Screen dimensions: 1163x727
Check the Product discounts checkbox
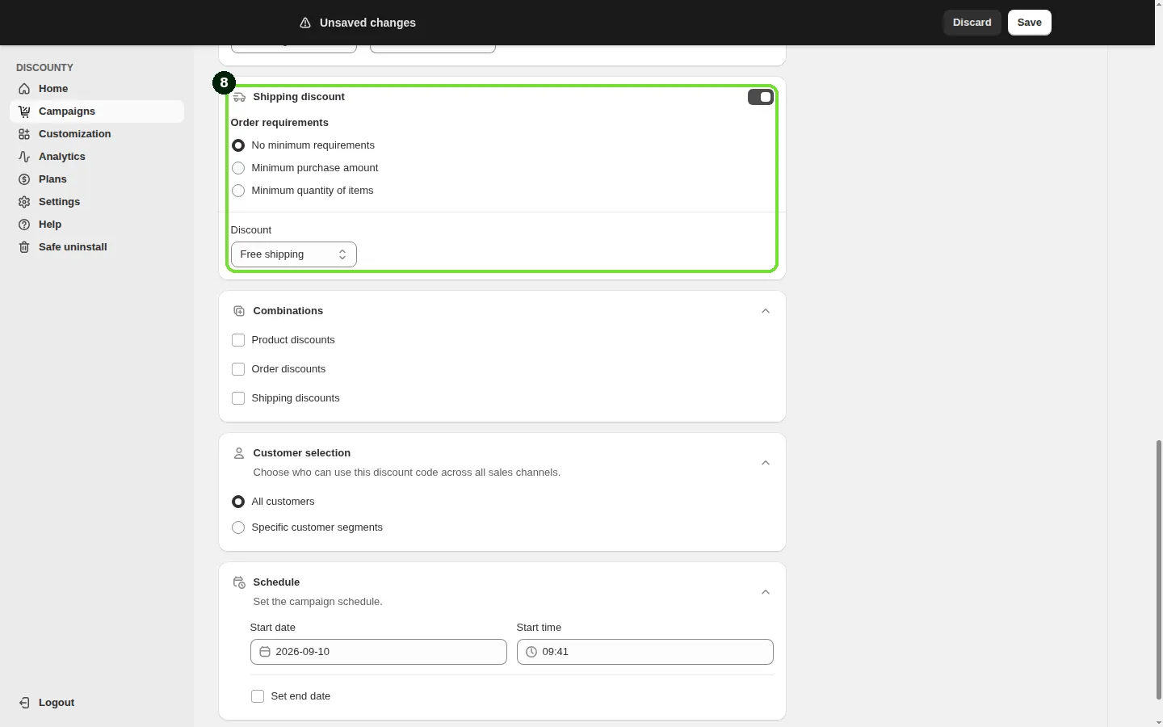point(238,340)
